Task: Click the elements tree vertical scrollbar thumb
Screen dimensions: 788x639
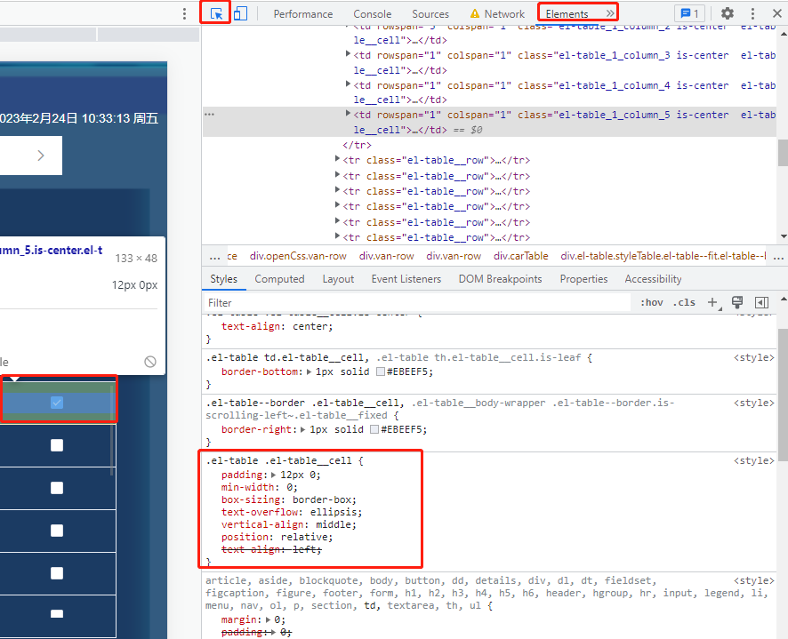Action: 783,153
